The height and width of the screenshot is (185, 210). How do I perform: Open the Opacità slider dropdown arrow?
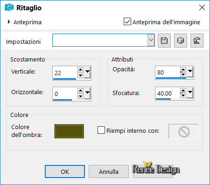[190, 72]
